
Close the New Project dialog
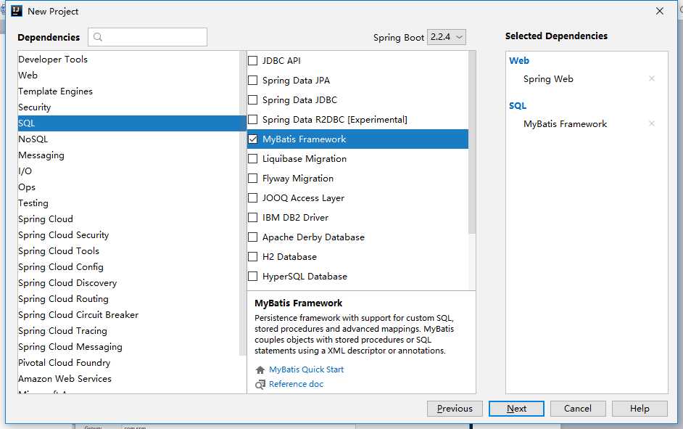tap(660, 11)
